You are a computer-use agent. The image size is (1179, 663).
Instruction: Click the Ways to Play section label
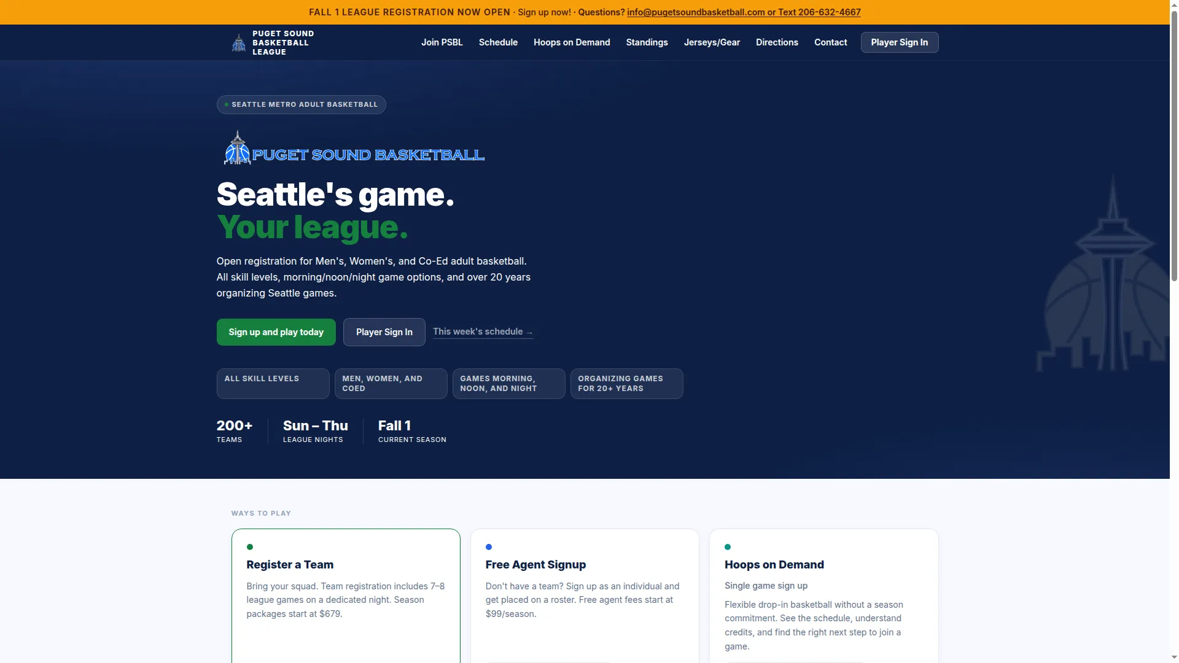(261, 513)
